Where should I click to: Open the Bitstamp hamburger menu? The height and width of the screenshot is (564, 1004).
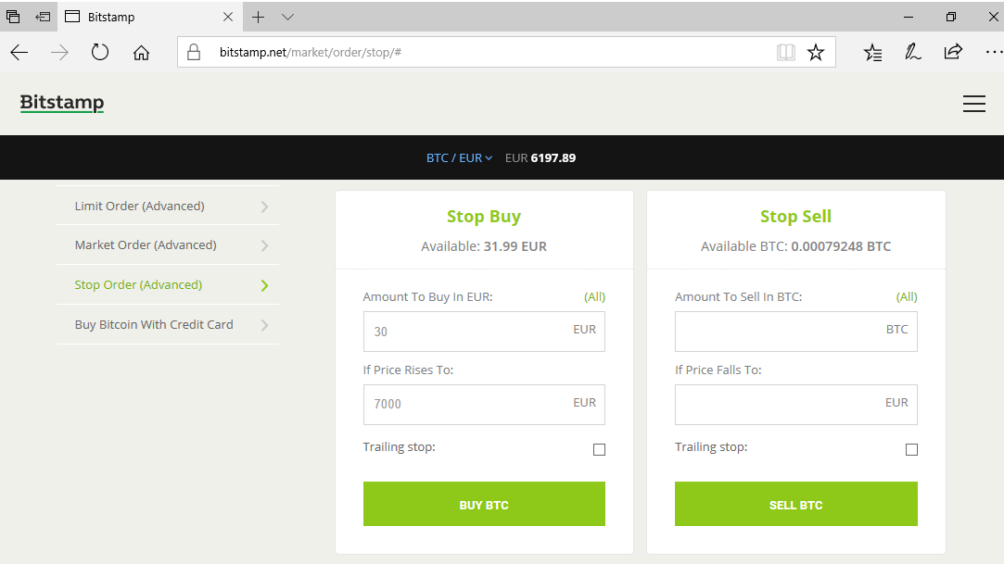pyautogui.click(x=974, y=104)
